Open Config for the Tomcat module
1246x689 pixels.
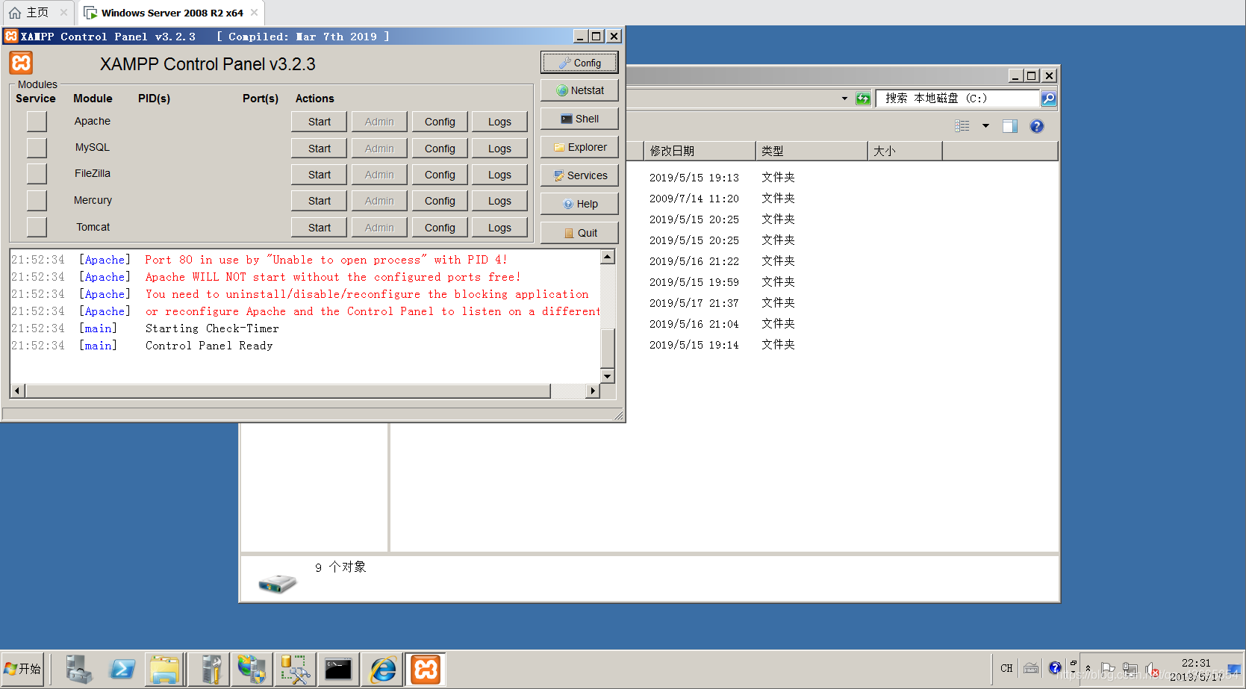pyautogui.click(x=440, y=228)
